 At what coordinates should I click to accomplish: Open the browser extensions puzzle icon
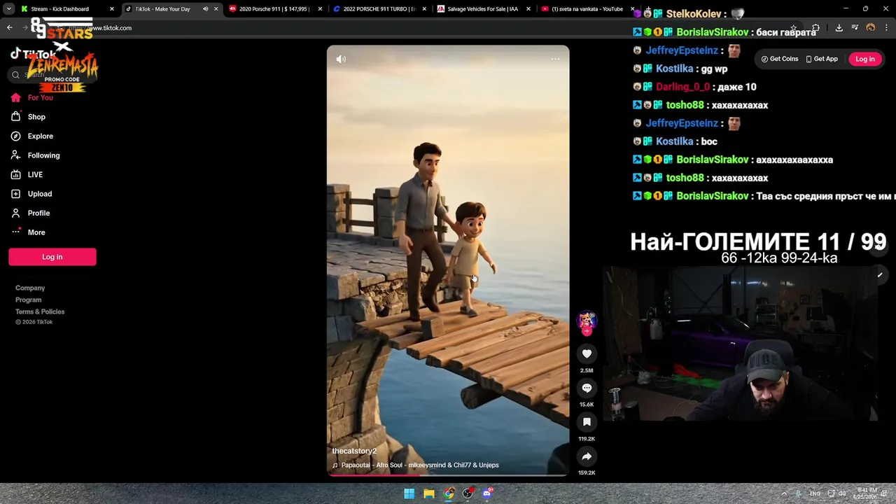coord(815,28)
